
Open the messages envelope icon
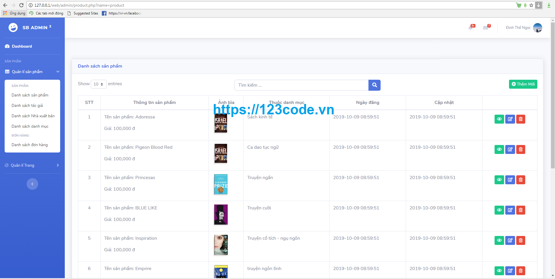[486, 27]
